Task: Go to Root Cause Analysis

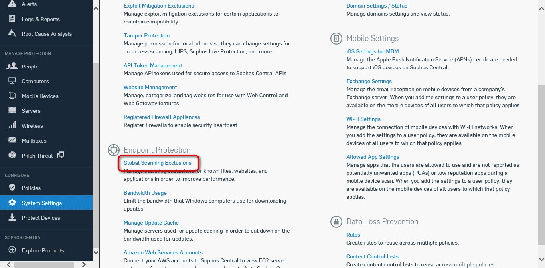Action: (x=47, y=34)
